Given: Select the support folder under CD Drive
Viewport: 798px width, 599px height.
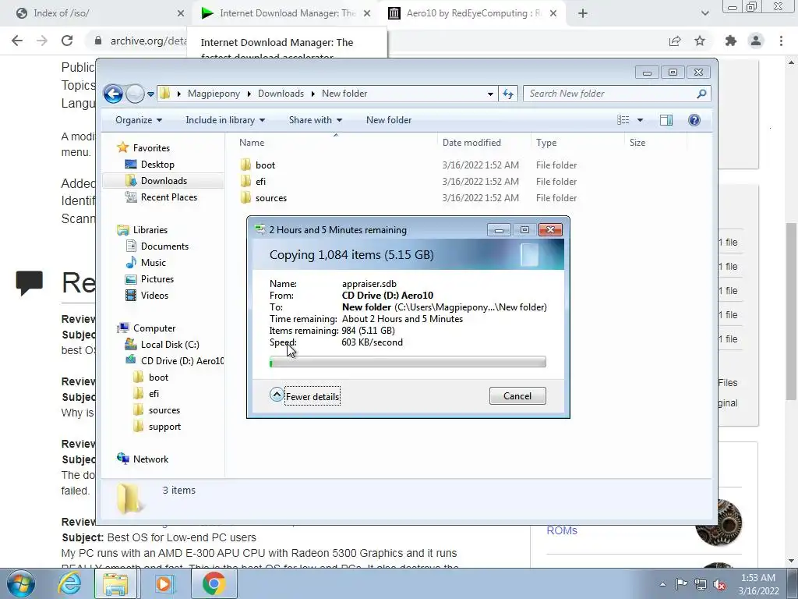Looking at the screenshot, I should click(x=164, y=427).
